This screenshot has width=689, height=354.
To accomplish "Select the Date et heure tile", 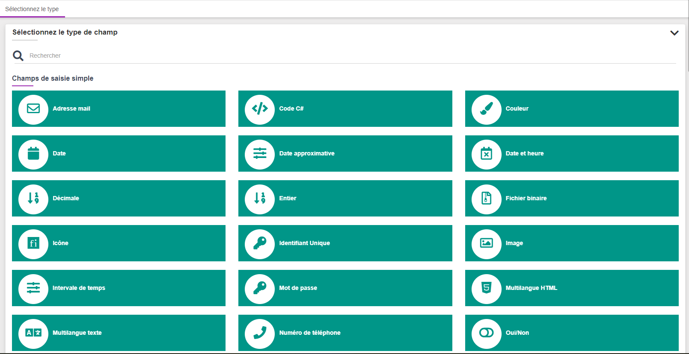I will (x=571, y=154).
